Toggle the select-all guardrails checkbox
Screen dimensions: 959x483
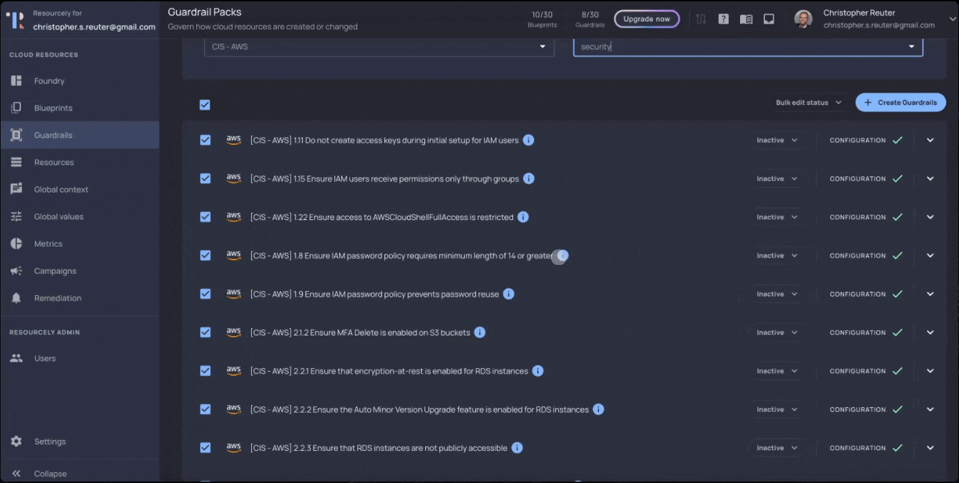205,105
